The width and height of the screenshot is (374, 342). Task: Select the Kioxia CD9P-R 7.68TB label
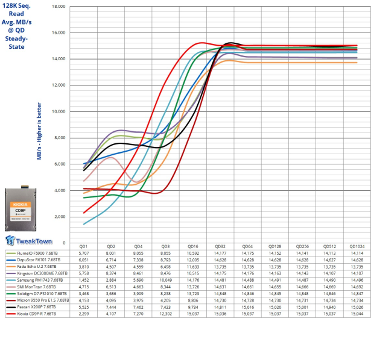coord(36,314)
